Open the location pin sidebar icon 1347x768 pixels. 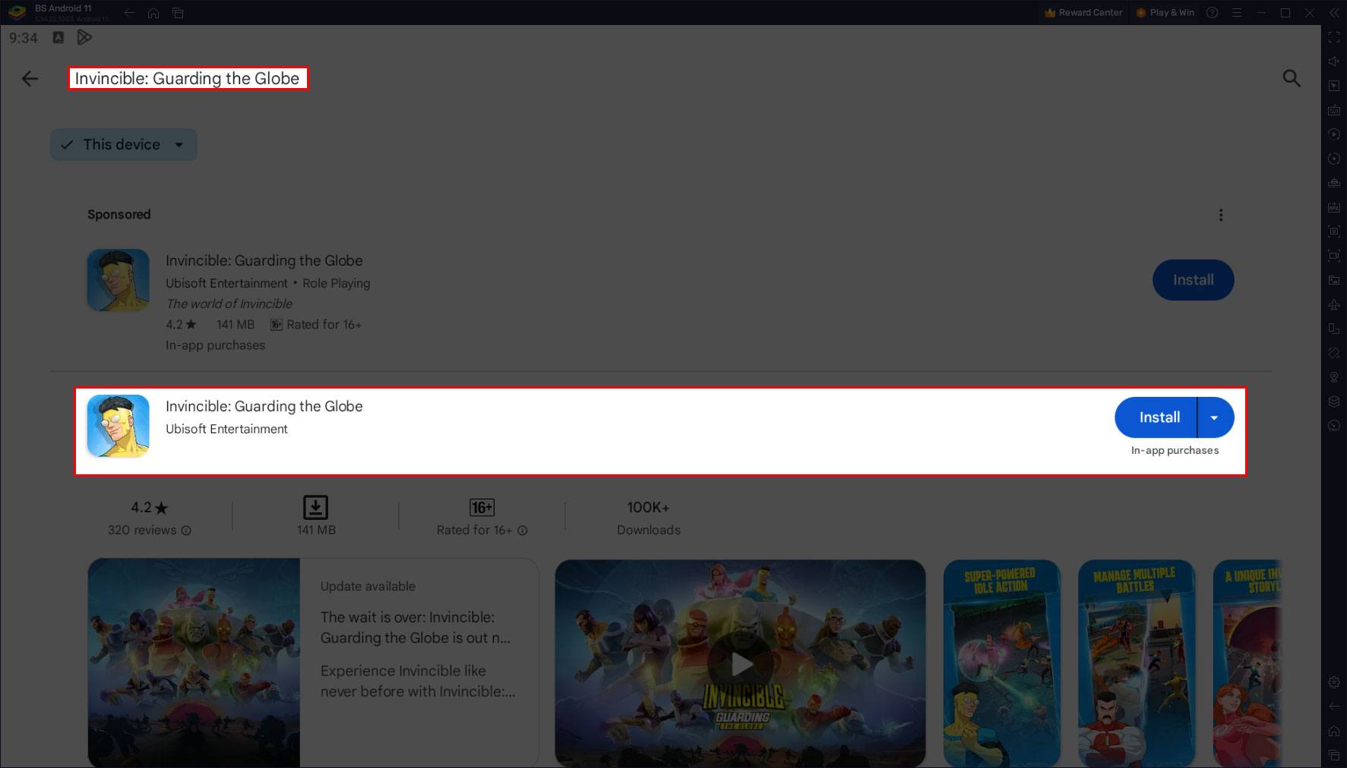(1334, 377)
